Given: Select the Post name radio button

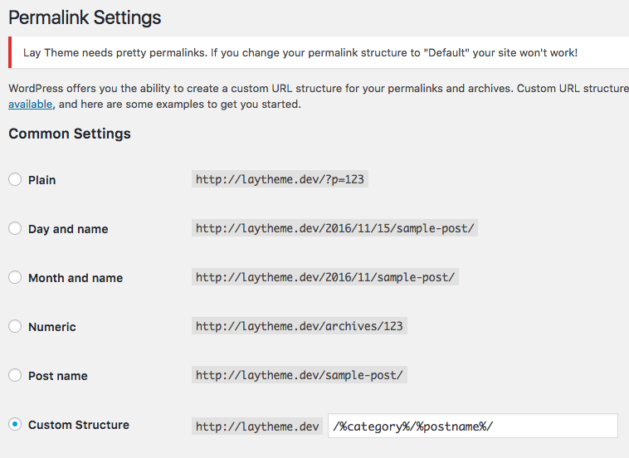Looking at the screenshot, I should tap(15, 375).
